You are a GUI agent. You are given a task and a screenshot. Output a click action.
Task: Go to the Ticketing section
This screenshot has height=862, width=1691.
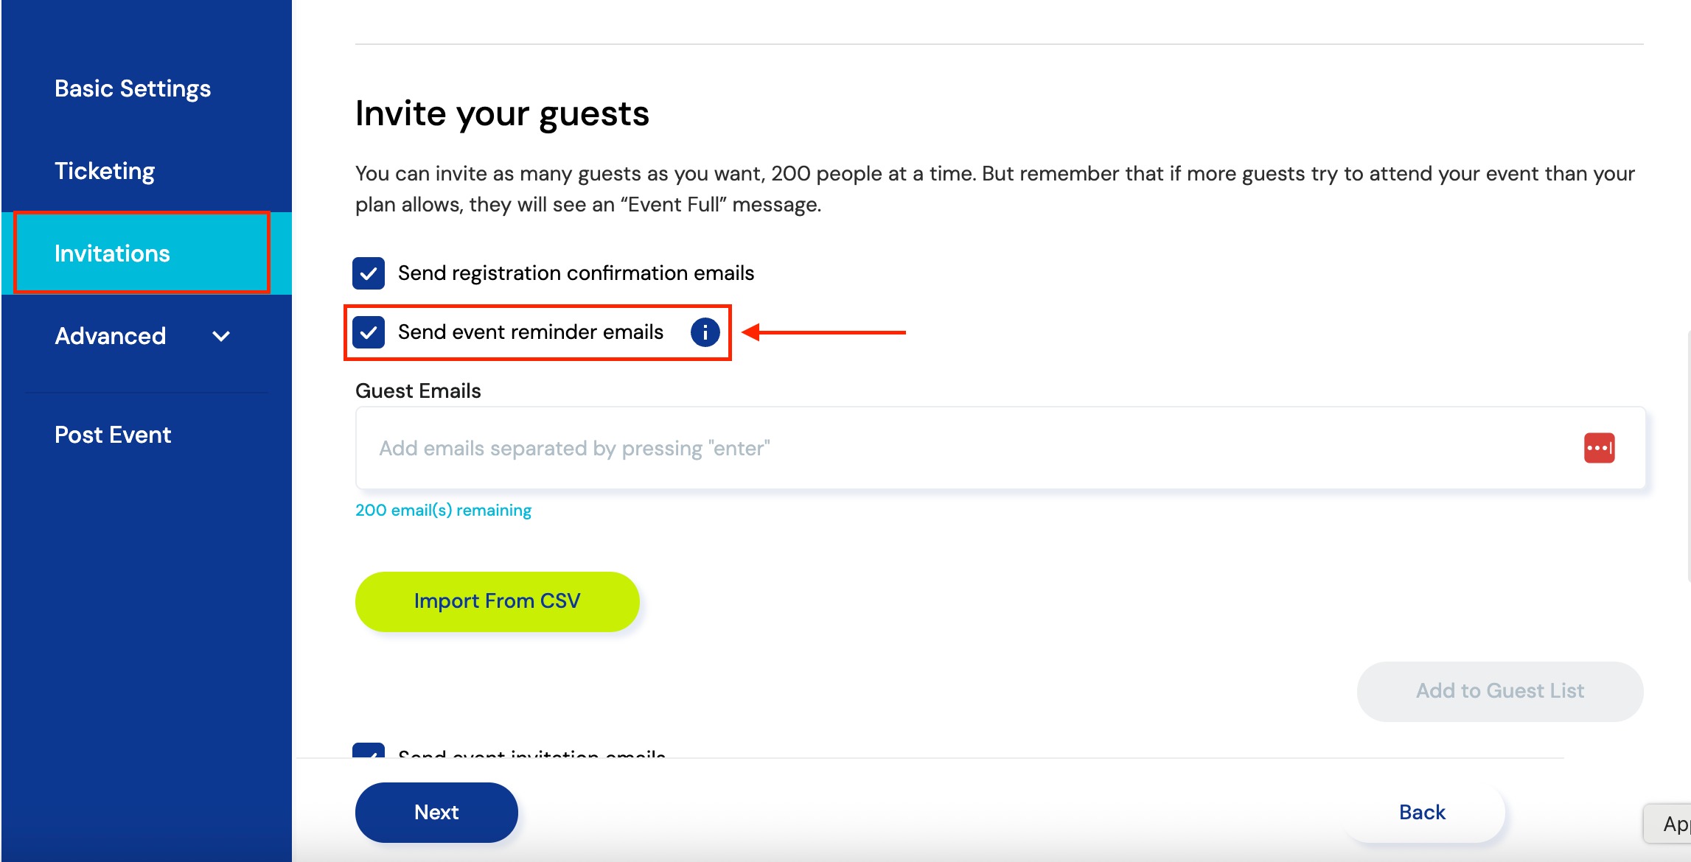pos(105,171)
